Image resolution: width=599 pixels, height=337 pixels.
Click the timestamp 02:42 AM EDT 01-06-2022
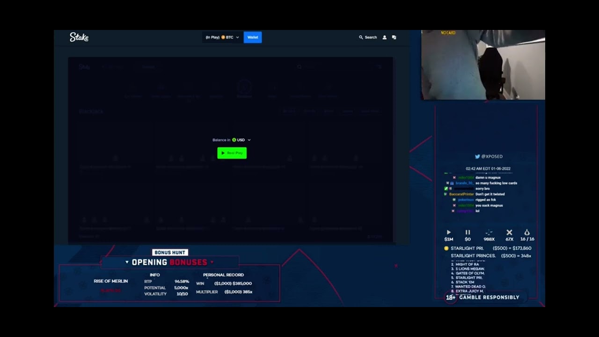[488, 168]
